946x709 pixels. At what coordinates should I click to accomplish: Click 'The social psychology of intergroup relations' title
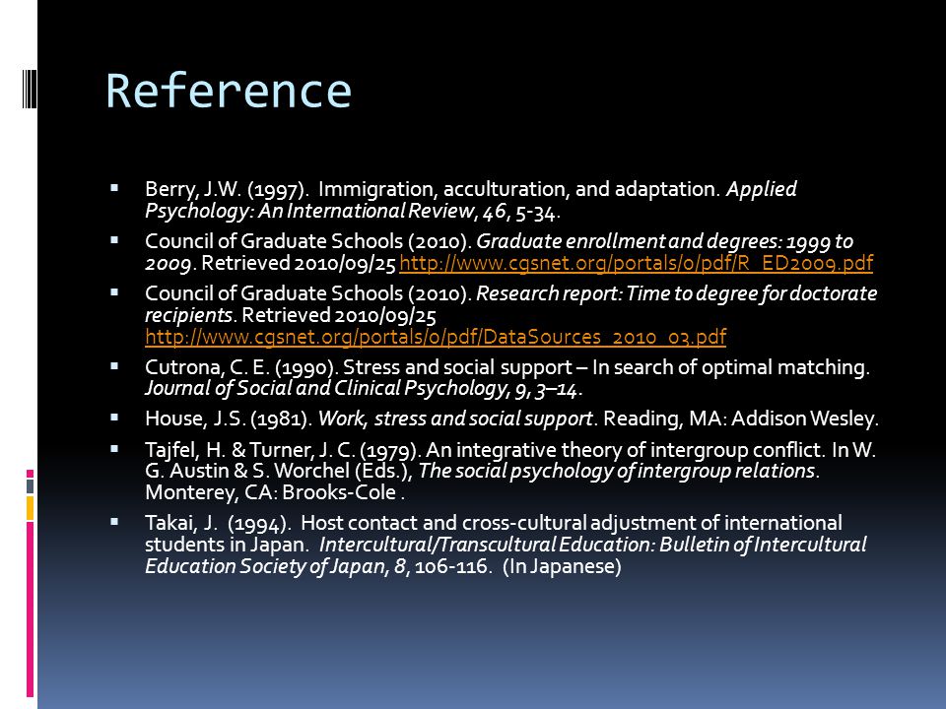pos(616,472)
